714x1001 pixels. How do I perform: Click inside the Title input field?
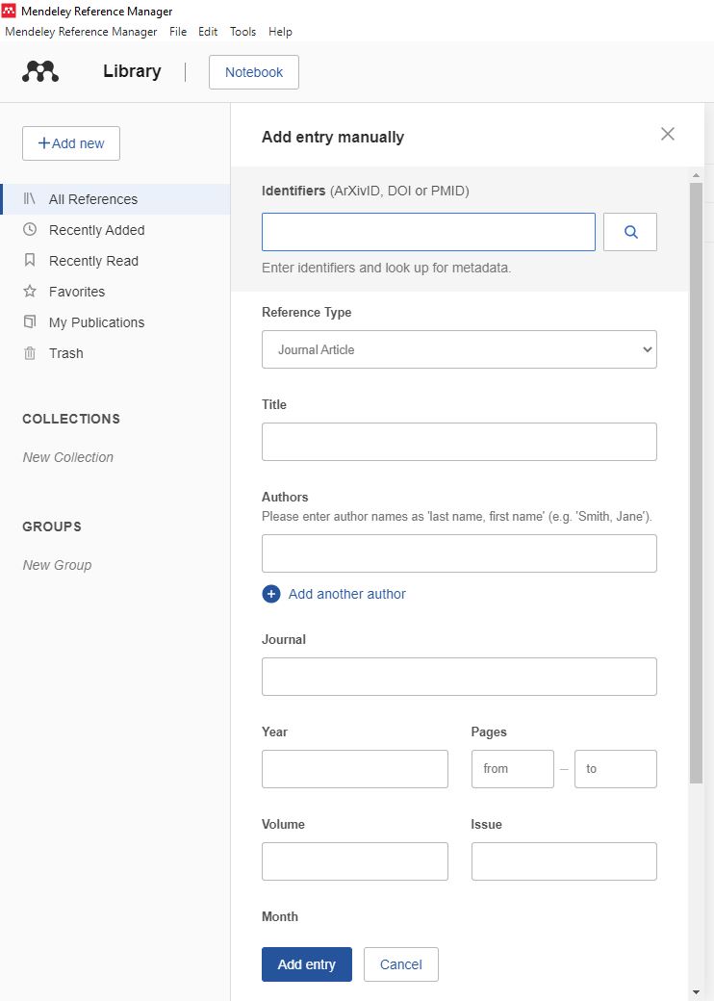pyautogui.click(x=459, y=441)
